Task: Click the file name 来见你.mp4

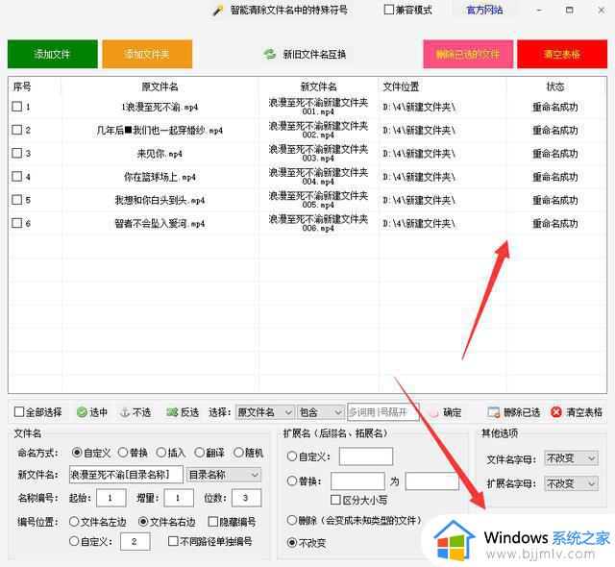Action: (x=160, y=154)
